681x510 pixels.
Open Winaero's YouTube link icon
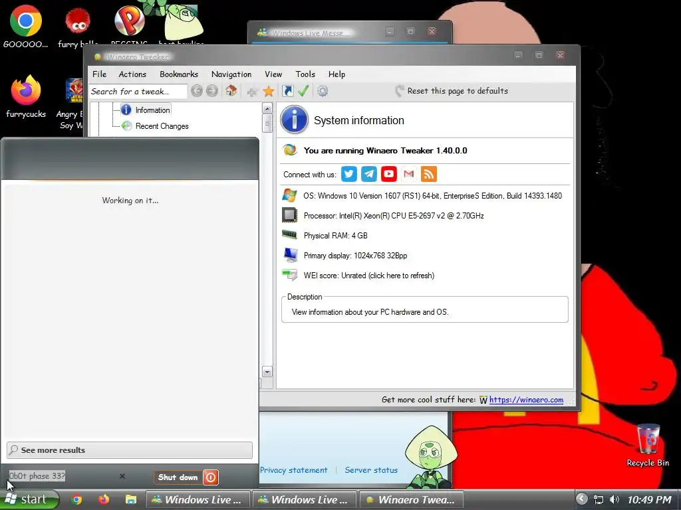pos(388,174)
